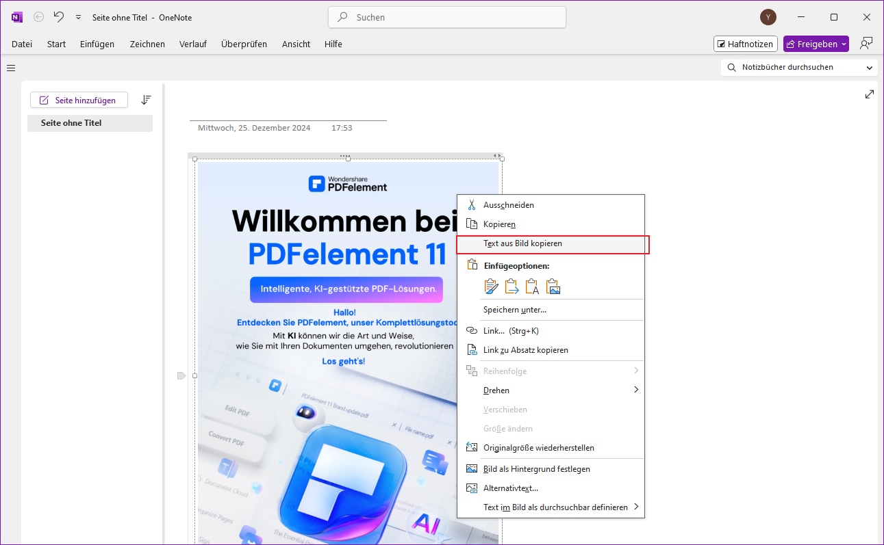The height and width of the screenshot is (545, 884).
Task: Open the feedback person icon
Action: [866, 44]
